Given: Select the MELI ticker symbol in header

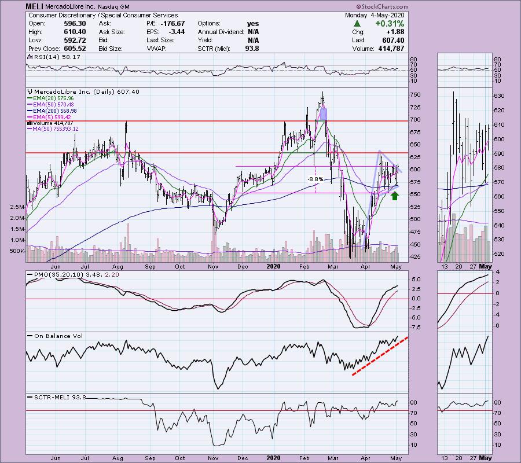Looking at the screenshot, I should (35, 6).
